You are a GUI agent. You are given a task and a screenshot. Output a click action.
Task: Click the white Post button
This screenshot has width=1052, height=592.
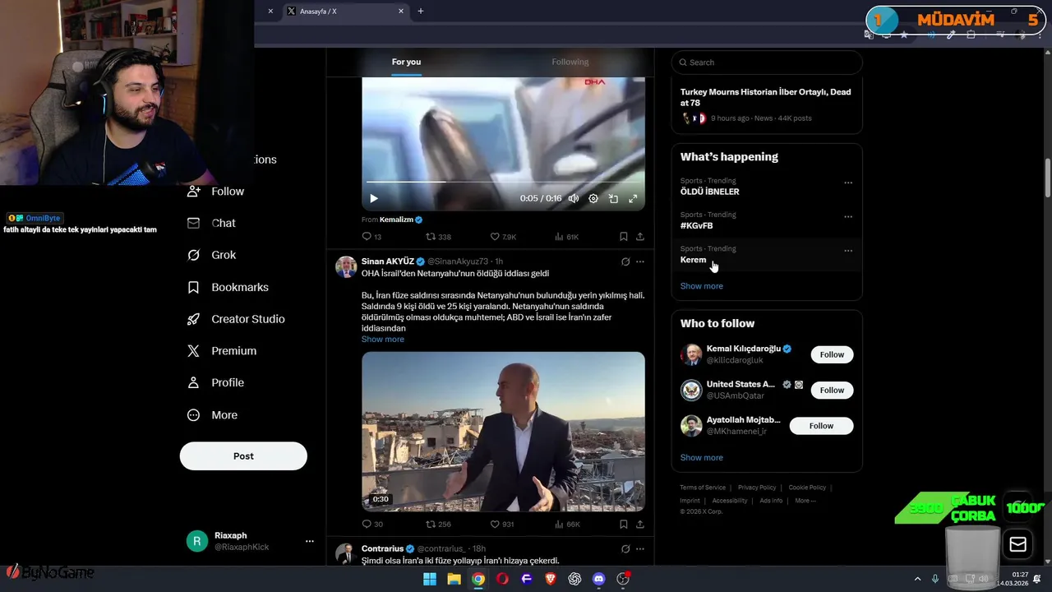click(243, 456)
